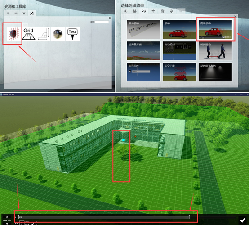Open the weather cloud effects tab
The width and height of the screenshot is (249, 225).
[x=153, y=11]
